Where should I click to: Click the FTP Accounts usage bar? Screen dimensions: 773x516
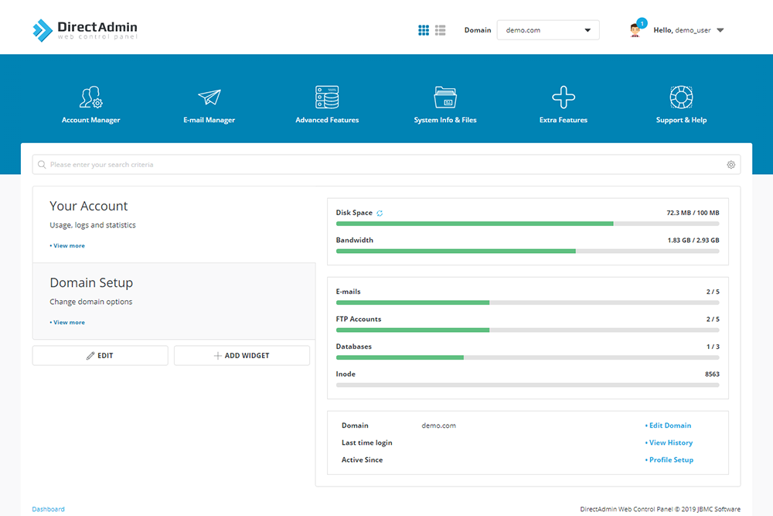527,330
